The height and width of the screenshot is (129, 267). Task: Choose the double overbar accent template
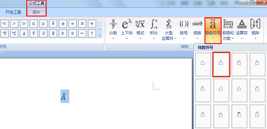click(239, 116)
